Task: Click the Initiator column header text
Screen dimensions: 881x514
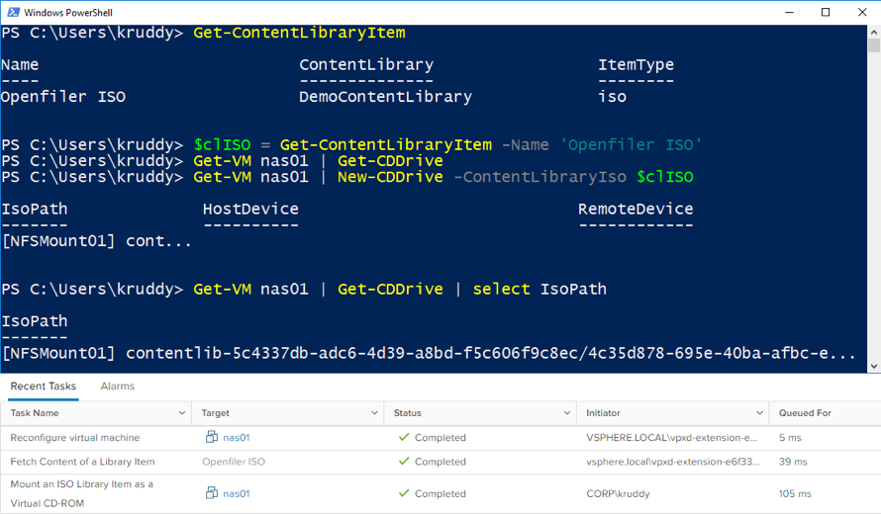Action: [603, 413]
